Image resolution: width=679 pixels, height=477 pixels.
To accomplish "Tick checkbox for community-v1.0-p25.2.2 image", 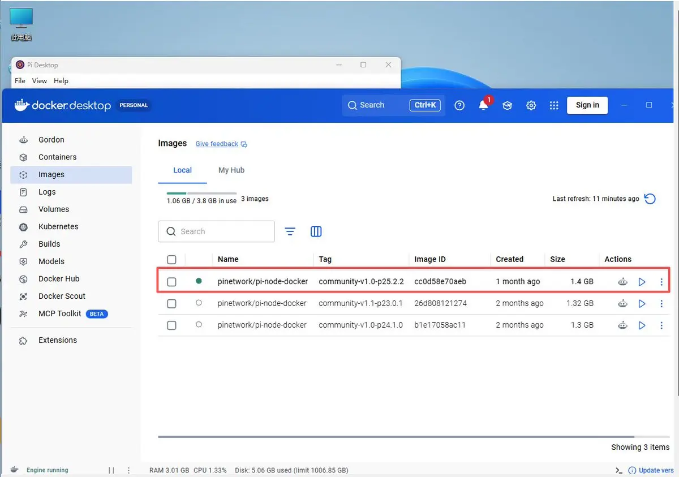I will (172, 282).
